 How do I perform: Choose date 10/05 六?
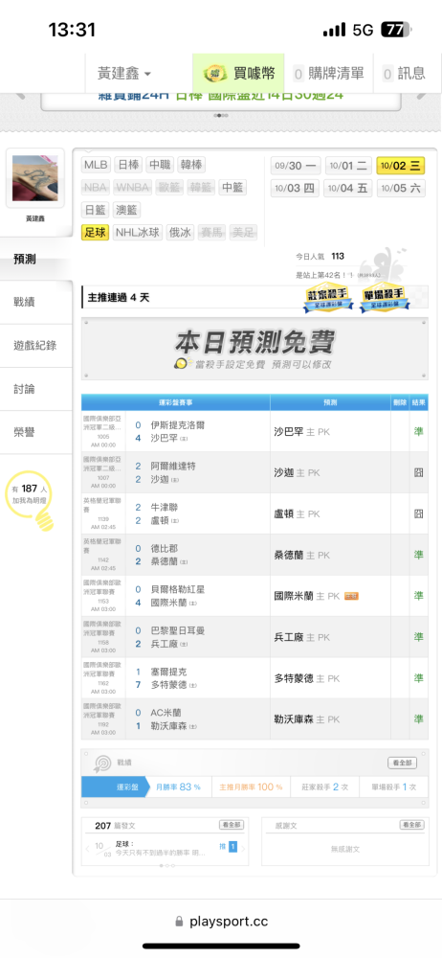(401, 188)
